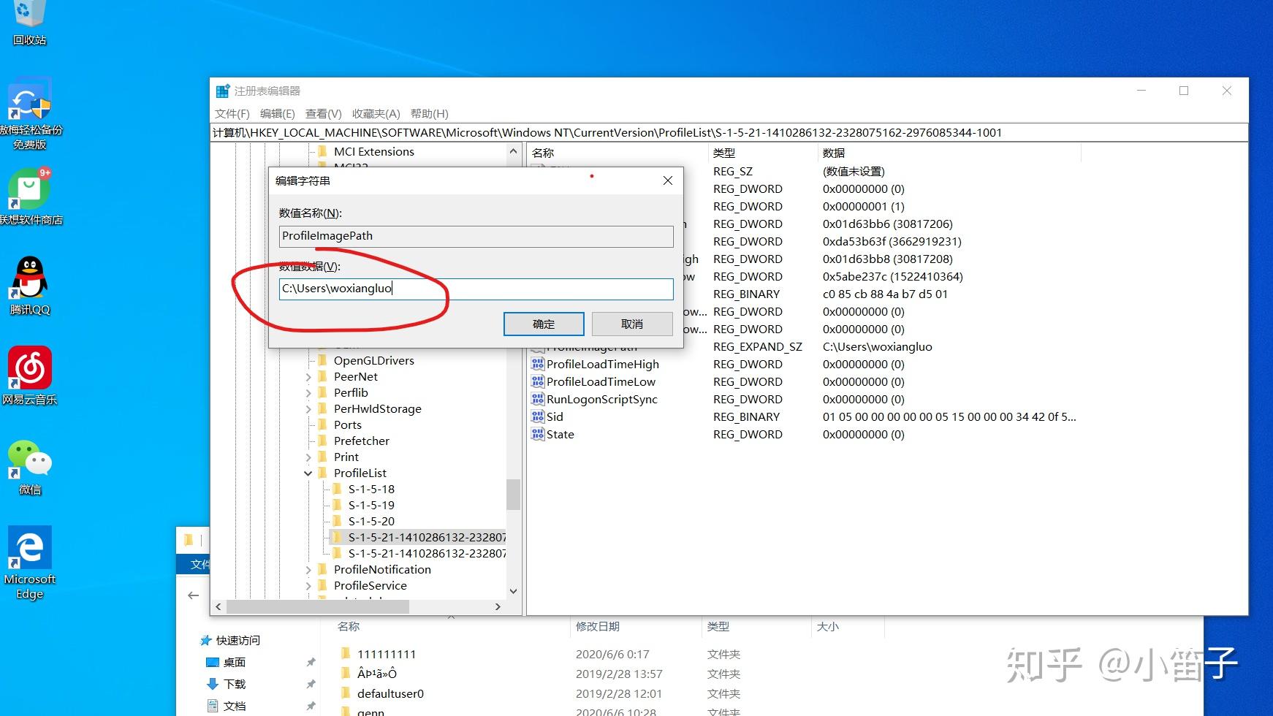Expand the Print registry key

(308, 457)
